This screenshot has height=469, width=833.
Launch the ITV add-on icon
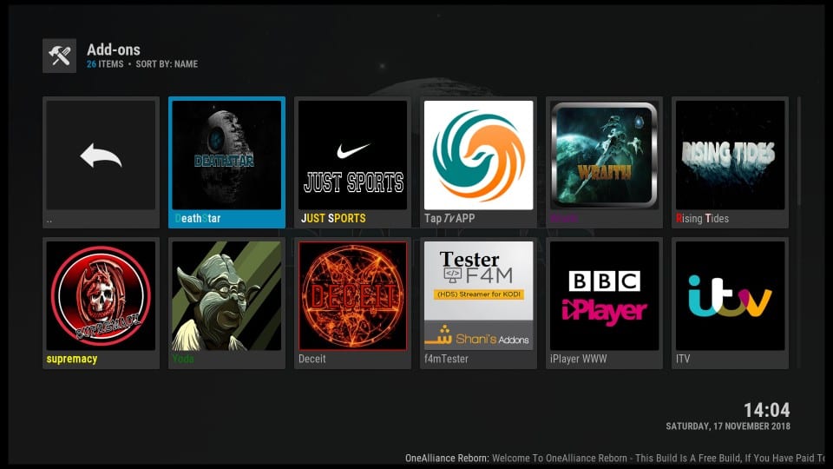731,295
